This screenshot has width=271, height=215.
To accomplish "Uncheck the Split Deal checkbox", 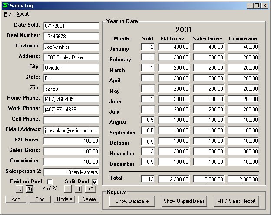I will click(95, 182).
